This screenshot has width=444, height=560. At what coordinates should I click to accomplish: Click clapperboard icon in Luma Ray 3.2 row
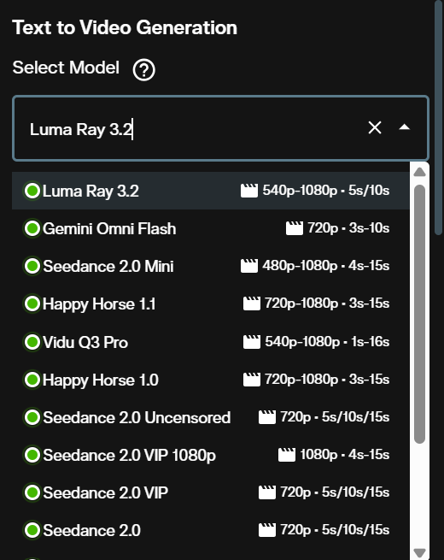click(249, 191)
